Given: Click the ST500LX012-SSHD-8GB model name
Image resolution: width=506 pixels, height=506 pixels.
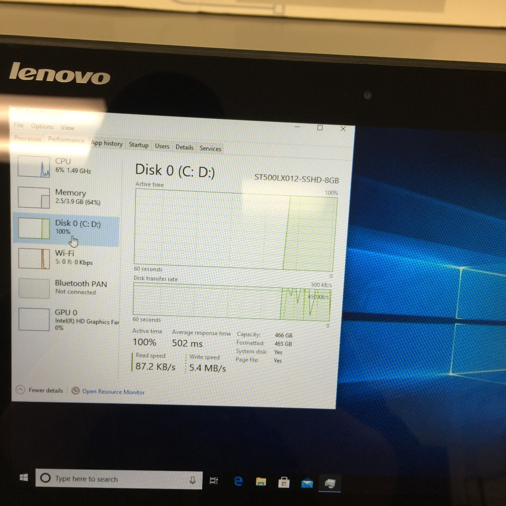Looking at the screenshot, I should (297, 179).
